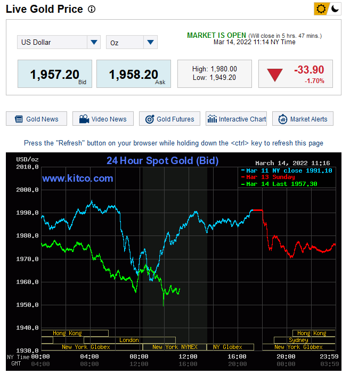The image size is (350, 374).
Task: Click the NY Globex session bar
Action: tap(230, 347)
